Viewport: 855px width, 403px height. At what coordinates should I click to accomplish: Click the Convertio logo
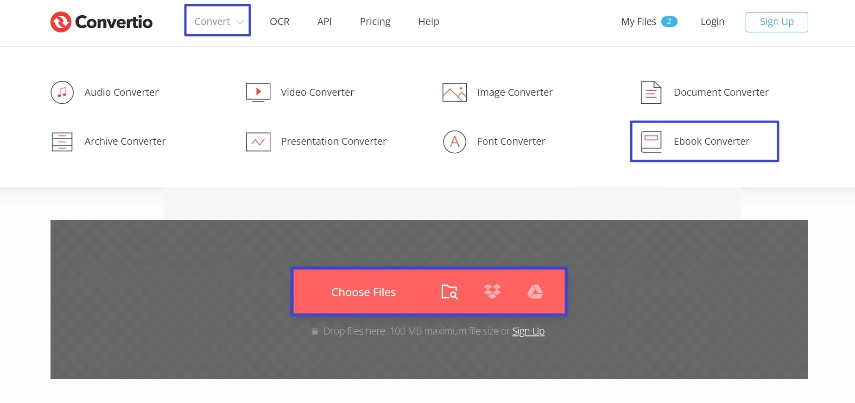pyautogui.click(x=101, y=21)
